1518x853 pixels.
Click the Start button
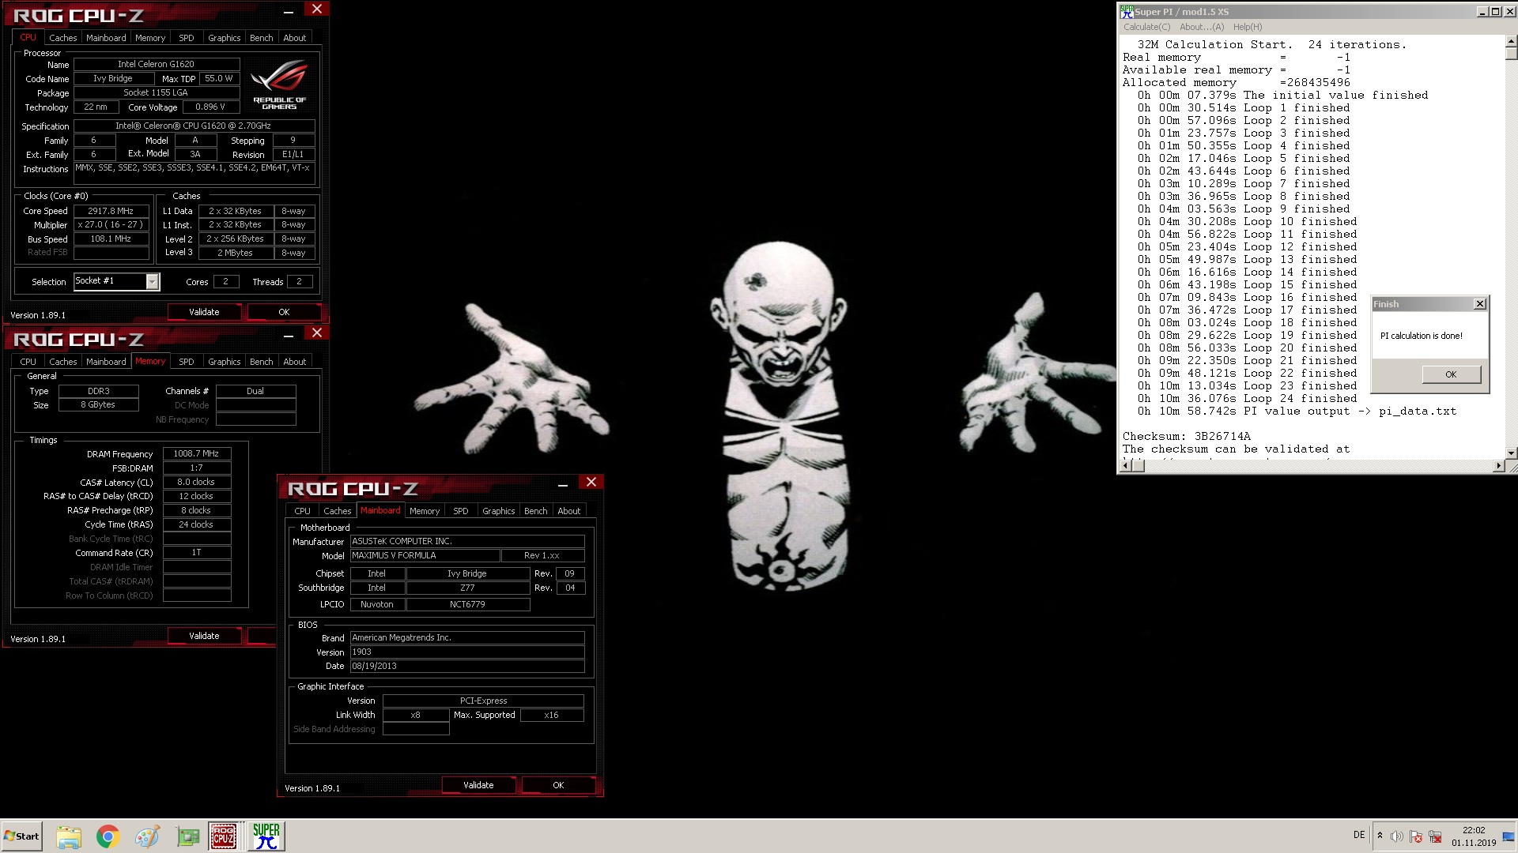(x=21, y=836)
